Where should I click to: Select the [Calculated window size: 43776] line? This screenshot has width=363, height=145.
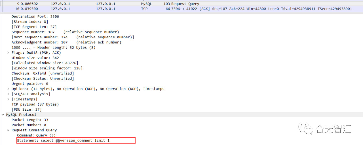click(x=45, y=63)
